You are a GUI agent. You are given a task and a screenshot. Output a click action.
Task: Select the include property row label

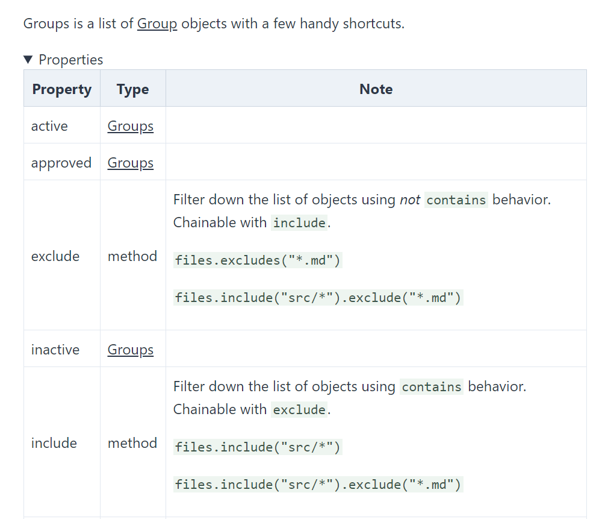54,443
